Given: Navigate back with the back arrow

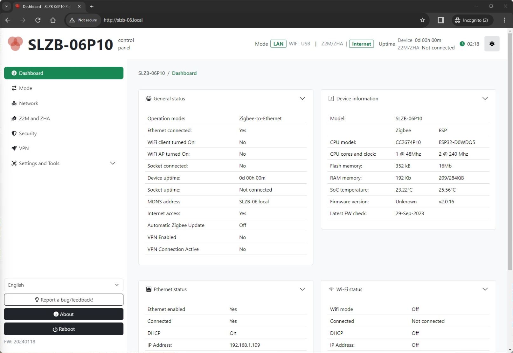Looking at the screenshot, I should point(8,20).
